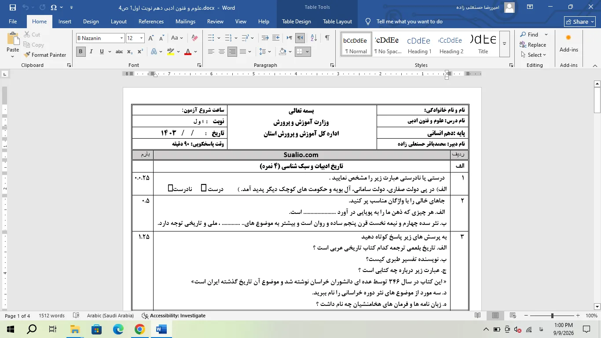Open the Add-ins button
Viewport: 601px width, 338px height.
tap(568, 44)
